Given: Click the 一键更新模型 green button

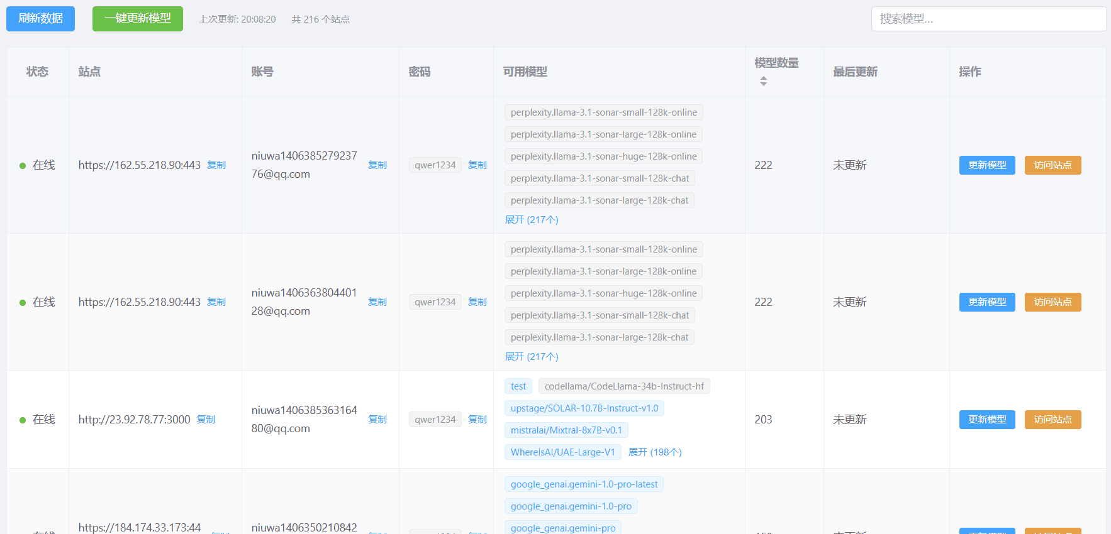Looking at the screenshot, I should tap(138, 19).
